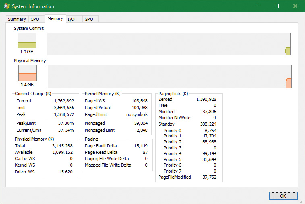Click the Standby paging list value
Viewport: 305px width, 204px height.
[208, 124]
